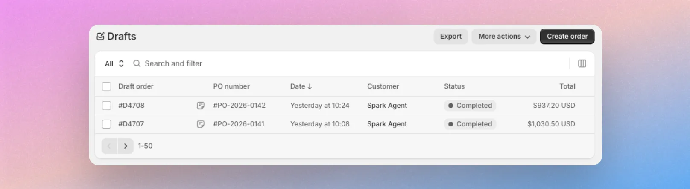Open the edit columns icon
This screenshot has height=189, width=690.
point(582,63)
